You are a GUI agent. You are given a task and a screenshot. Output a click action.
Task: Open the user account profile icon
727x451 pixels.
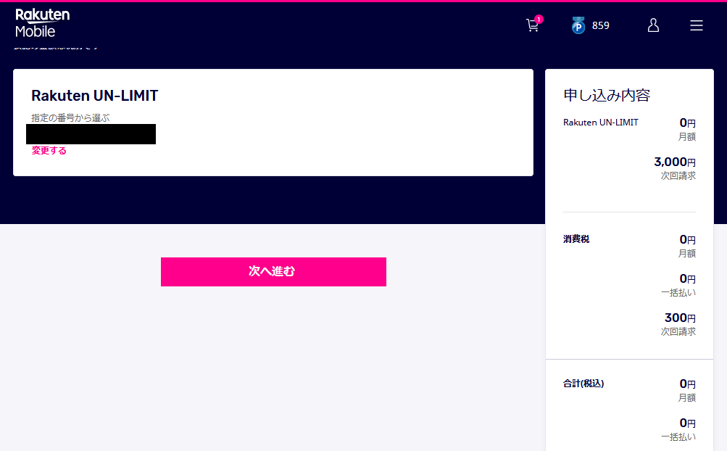(x=653, y=25)
